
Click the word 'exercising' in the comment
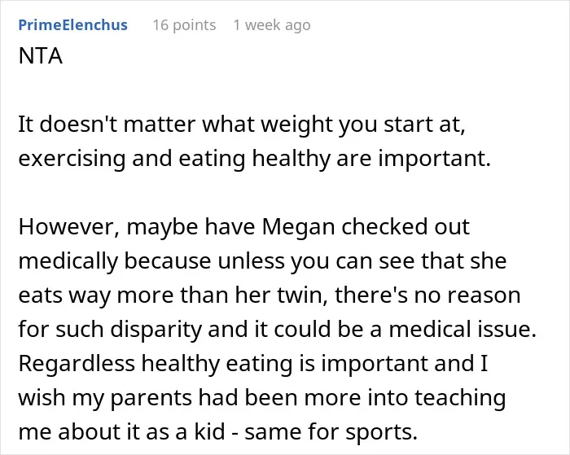click(72, 159)
